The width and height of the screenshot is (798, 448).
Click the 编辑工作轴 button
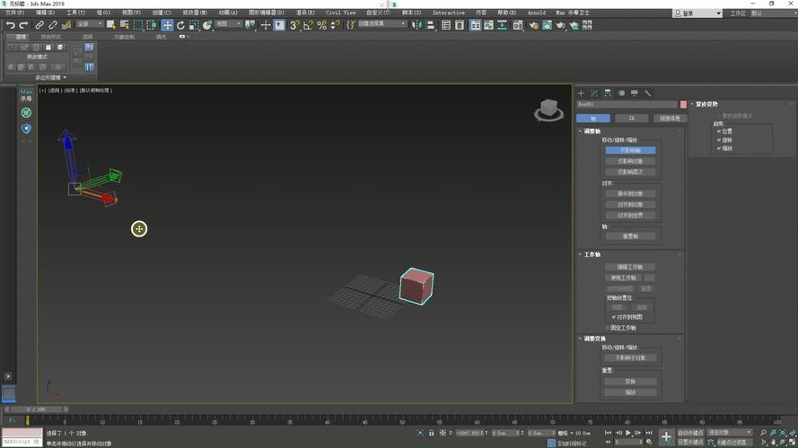(630, 267)
